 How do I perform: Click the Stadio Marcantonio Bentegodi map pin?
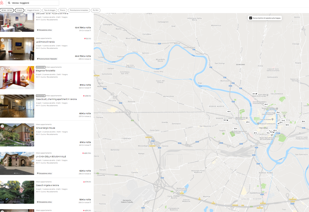click(233, 132)
